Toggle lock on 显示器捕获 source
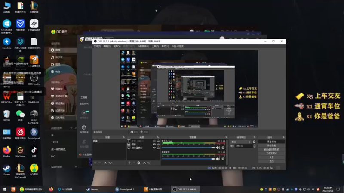 tap(158, 148)
